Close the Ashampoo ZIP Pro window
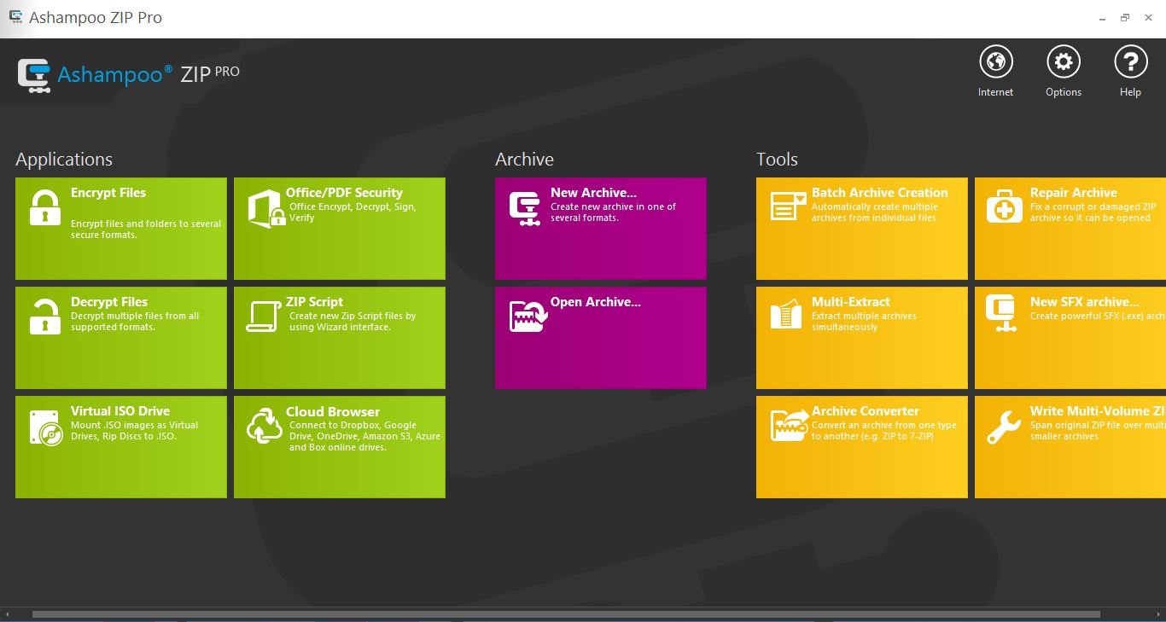 tap(1150, 17)
